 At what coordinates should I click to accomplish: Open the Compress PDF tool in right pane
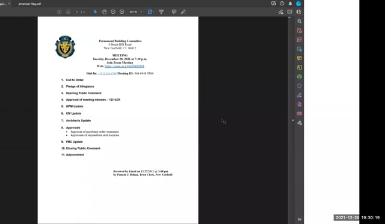tap(300, 104)
